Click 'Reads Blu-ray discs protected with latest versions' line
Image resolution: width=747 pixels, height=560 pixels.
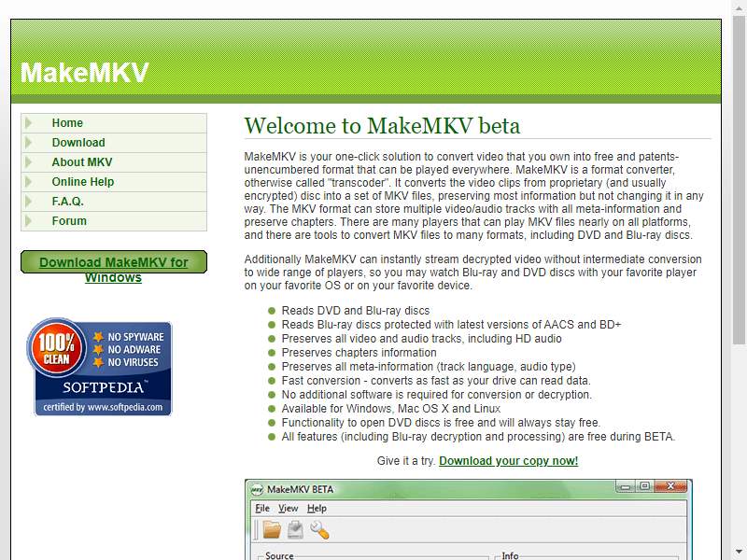pyautogui.click(x=451, y=324)
